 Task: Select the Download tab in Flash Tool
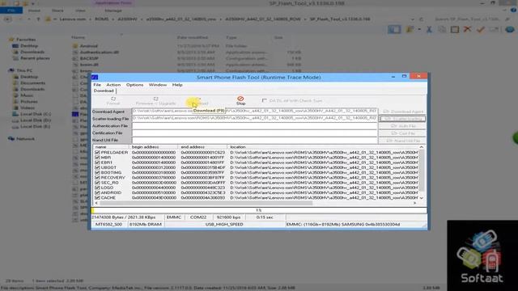104,91
